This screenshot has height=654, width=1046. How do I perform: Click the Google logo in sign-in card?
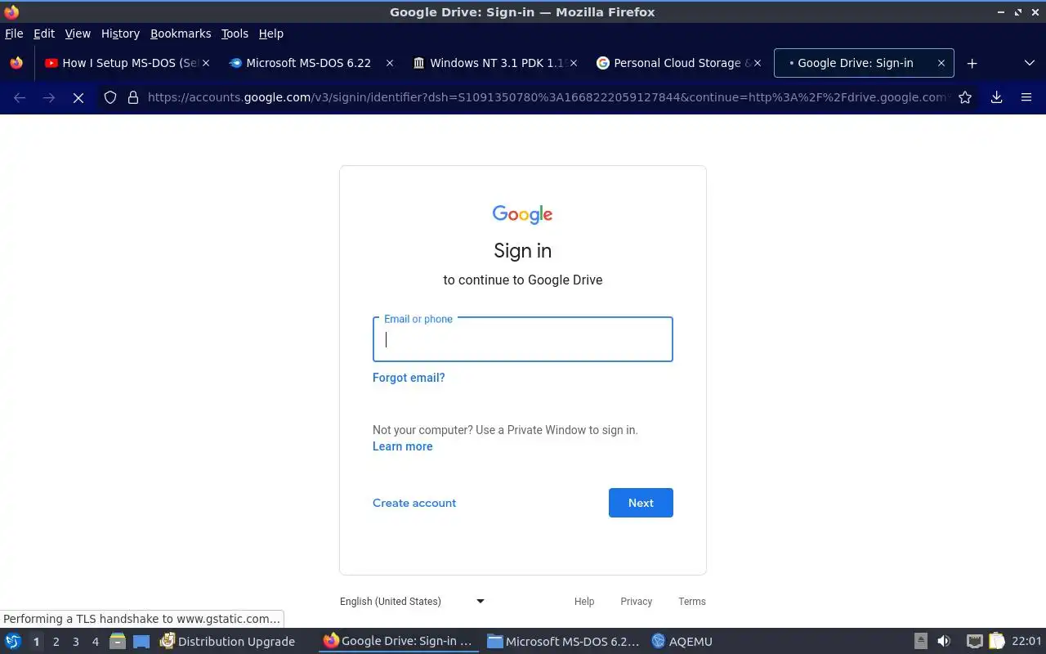coord(523,214)
